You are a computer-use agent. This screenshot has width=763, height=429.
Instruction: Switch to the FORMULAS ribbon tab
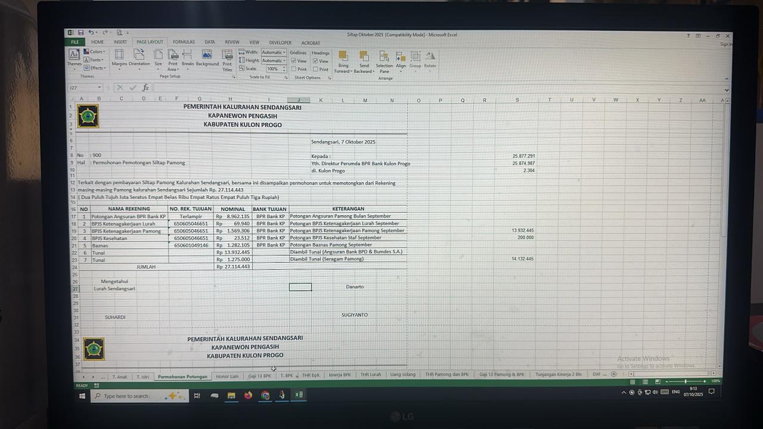click(184, 42)
